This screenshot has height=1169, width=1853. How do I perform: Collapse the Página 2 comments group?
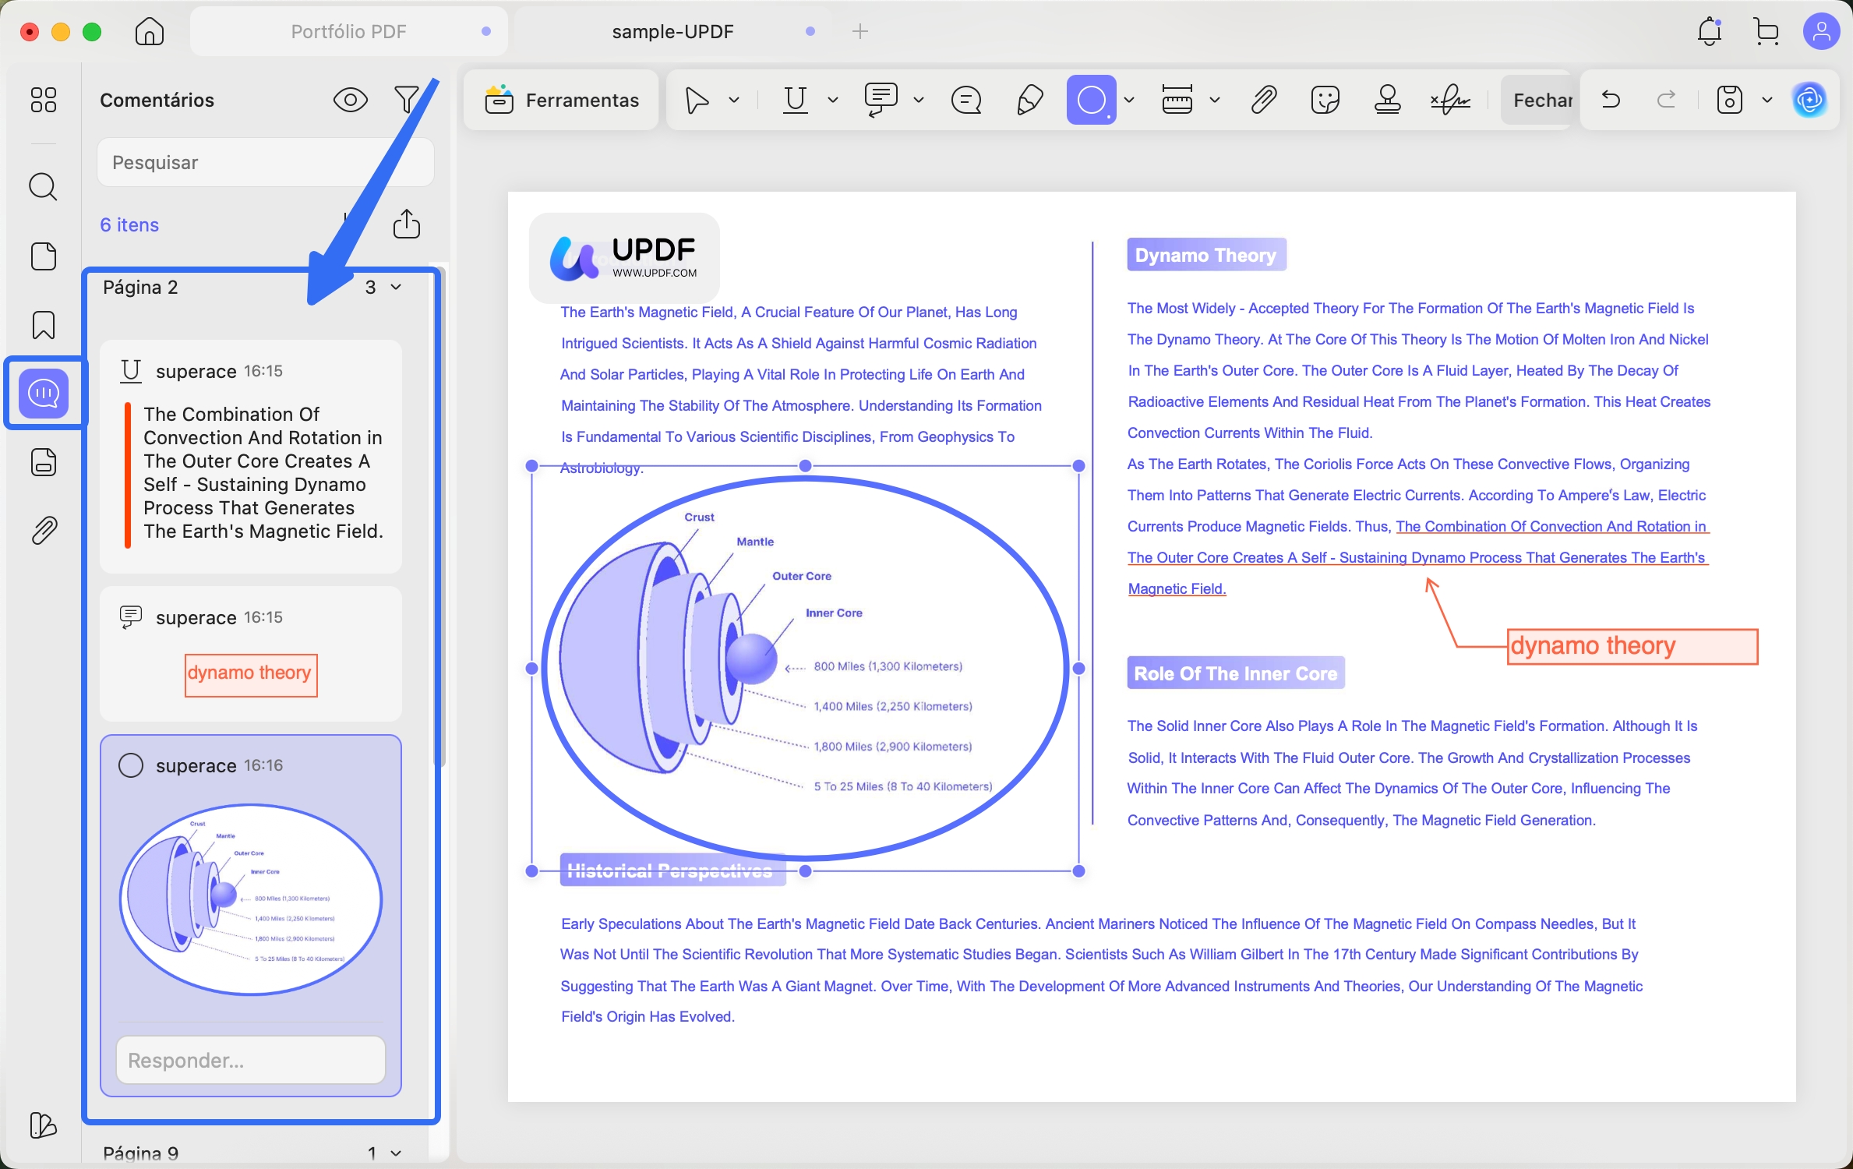(396, 288)
